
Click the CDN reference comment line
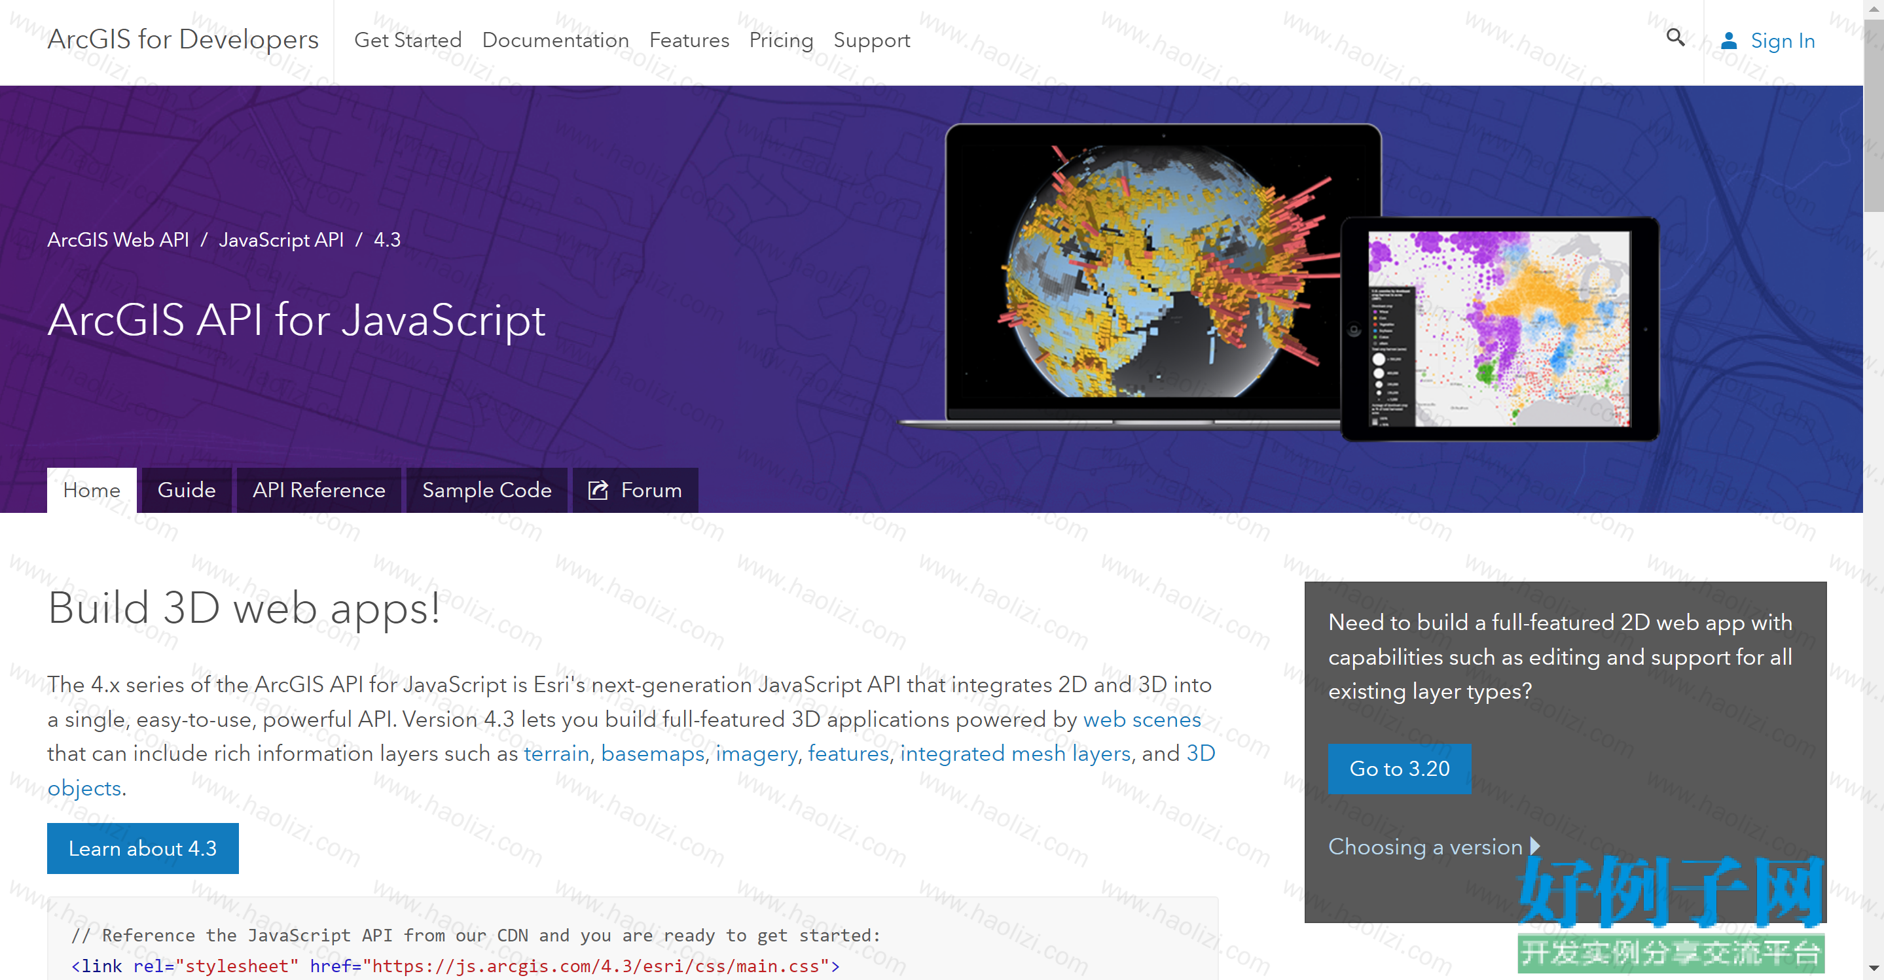coord(476,935)
